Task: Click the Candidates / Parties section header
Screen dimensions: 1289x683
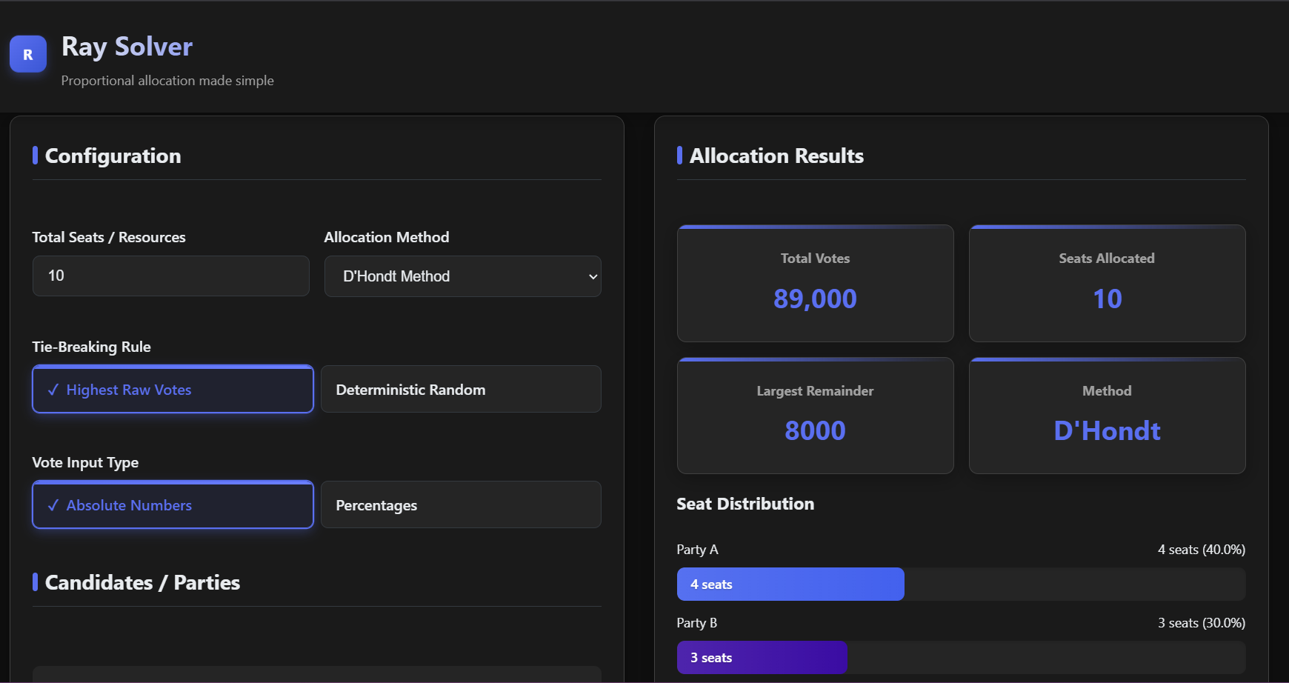Action: 142,582
